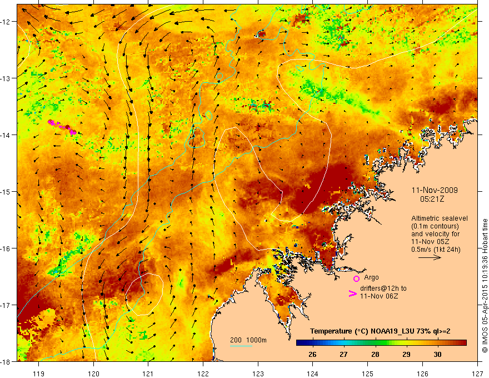Click the (0.1m contours) caption line
The height and width of the screenshot is (378, 489).
[435, 226]
